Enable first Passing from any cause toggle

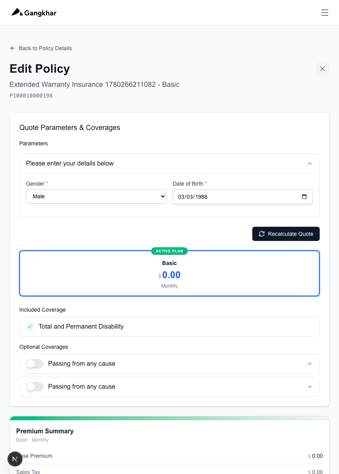point(35,364)
